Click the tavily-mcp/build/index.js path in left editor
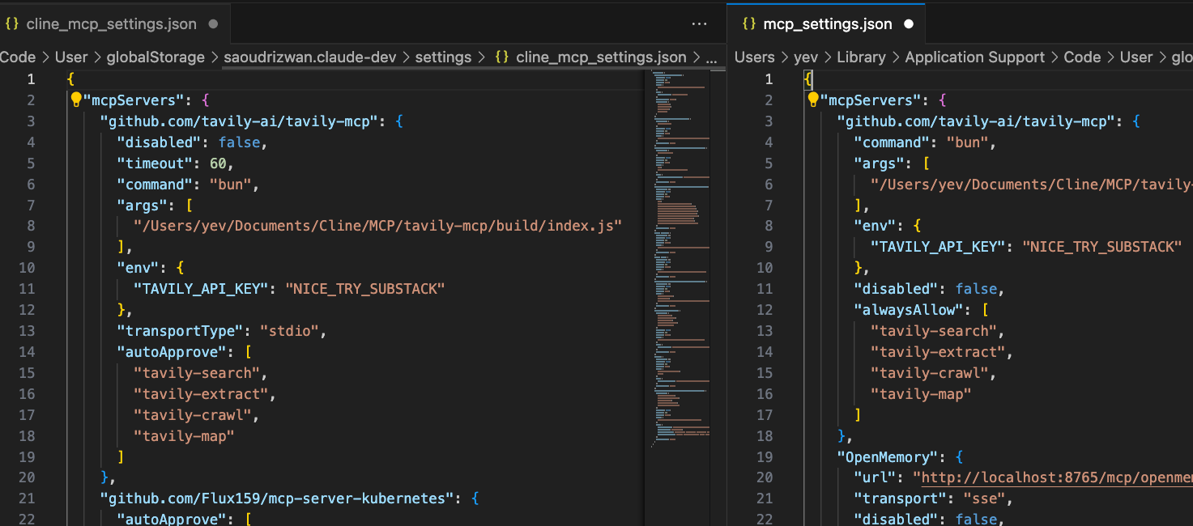 point(378,226)
